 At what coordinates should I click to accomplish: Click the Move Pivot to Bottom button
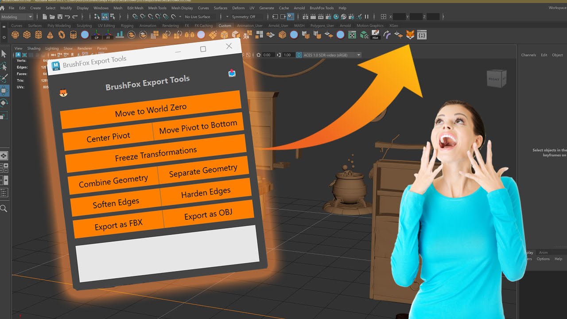click(198, 127)
